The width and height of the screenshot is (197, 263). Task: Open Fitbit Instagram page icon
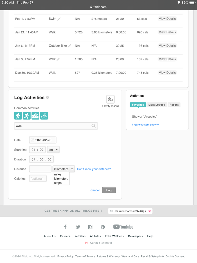click(90, 227)
